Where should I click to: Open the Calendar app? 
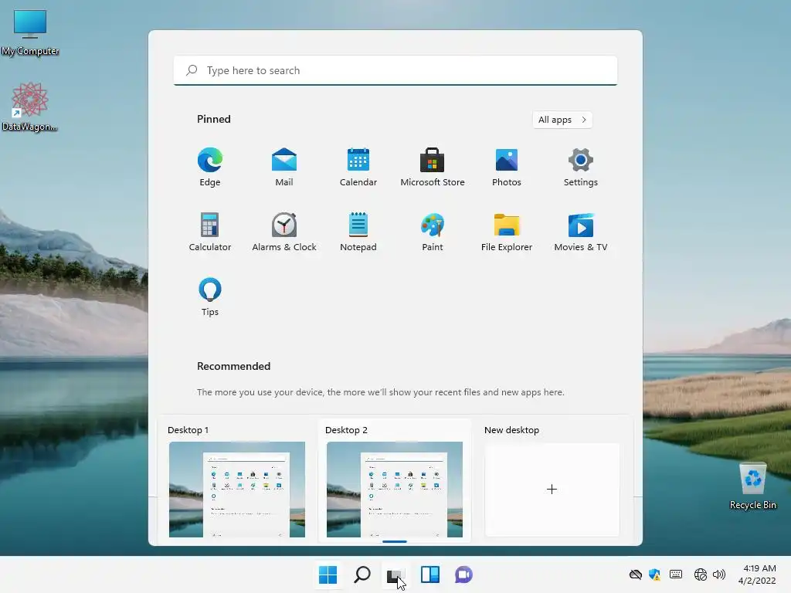358,167
